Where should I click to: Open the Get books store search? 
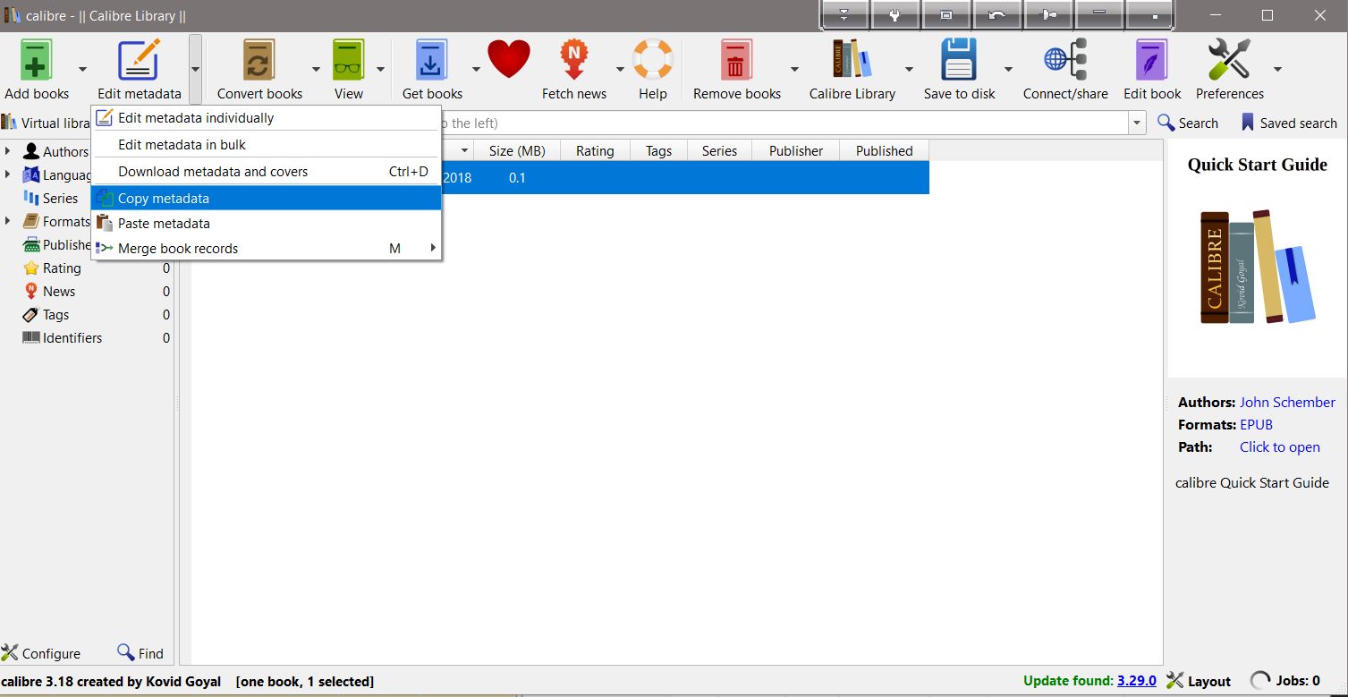pyautogui.click(x=432, y=60)
